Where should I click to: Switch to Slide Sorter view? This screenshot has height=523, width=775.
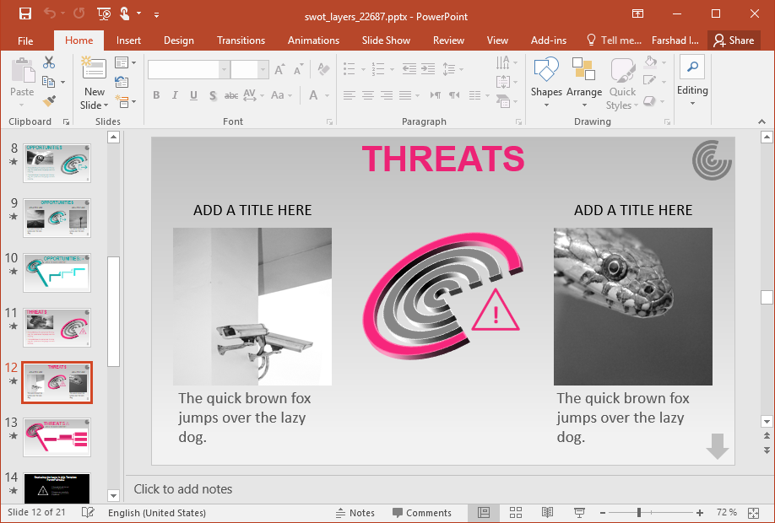[x=515, y=513]
